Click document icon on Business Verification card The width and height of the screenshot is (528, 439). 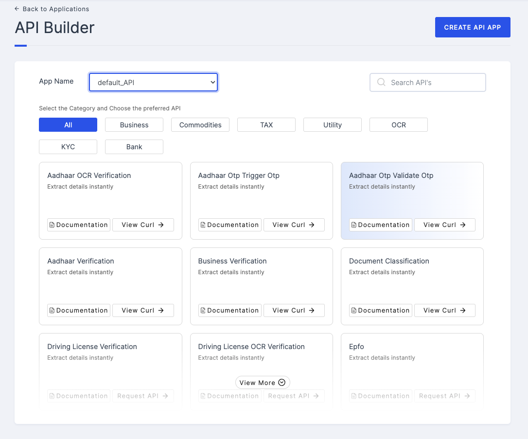(x=203, y=311)
